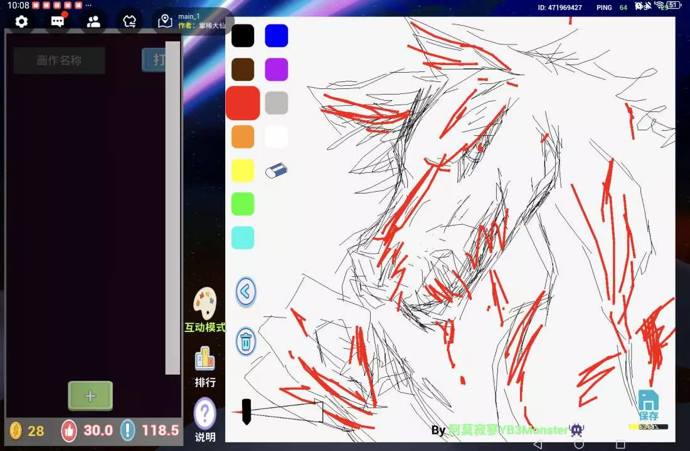The width and height of the screenshot is (690, 451).
Task: Choose the green color swatch
Action: pos(243,204)
